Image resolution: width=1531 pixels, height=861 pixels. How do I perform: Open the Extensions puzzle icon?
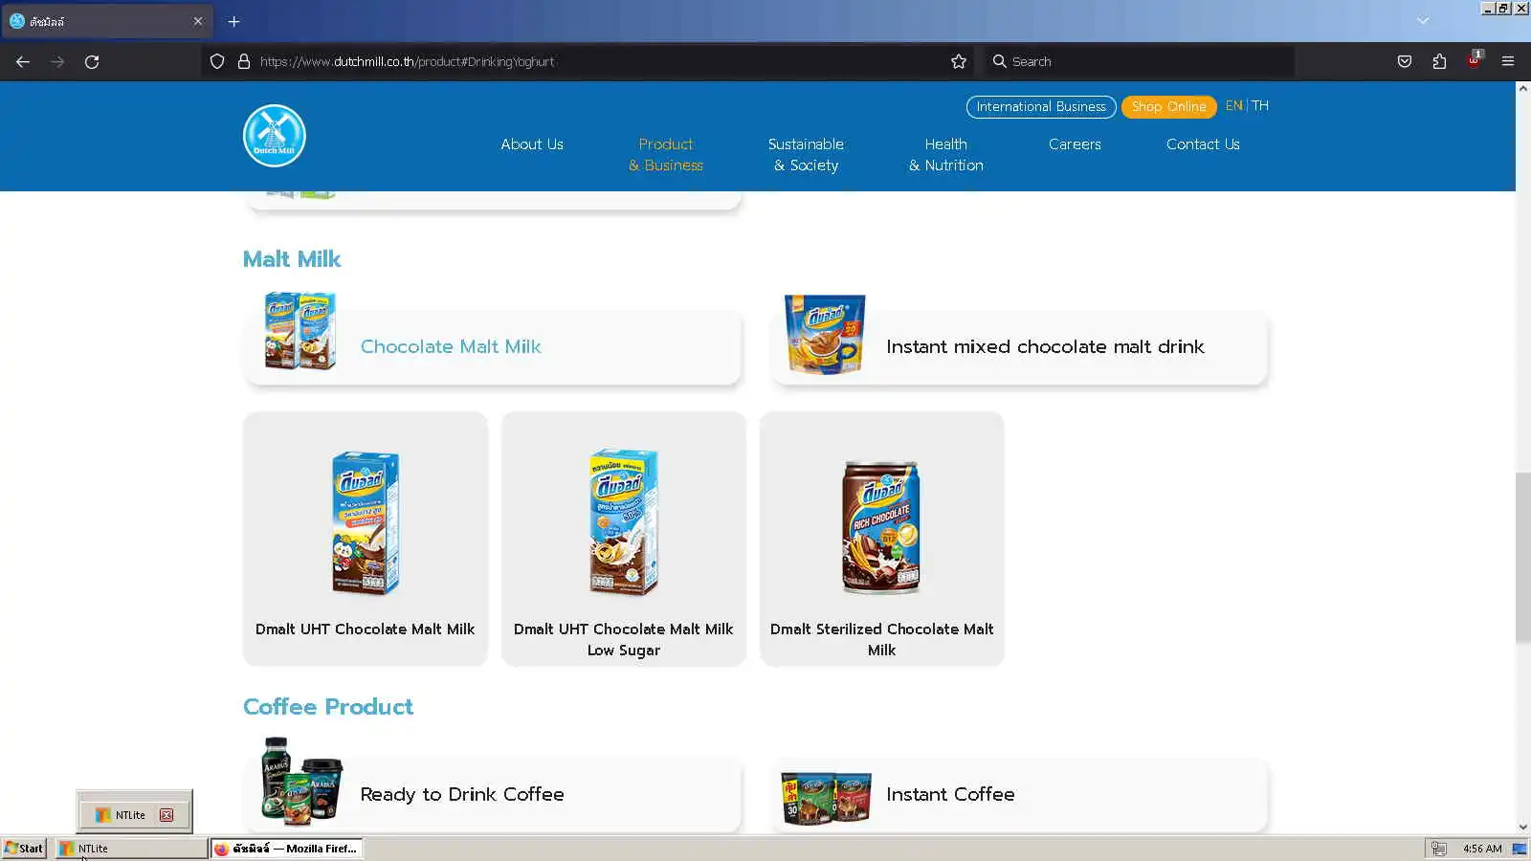tap(1439, 61)
